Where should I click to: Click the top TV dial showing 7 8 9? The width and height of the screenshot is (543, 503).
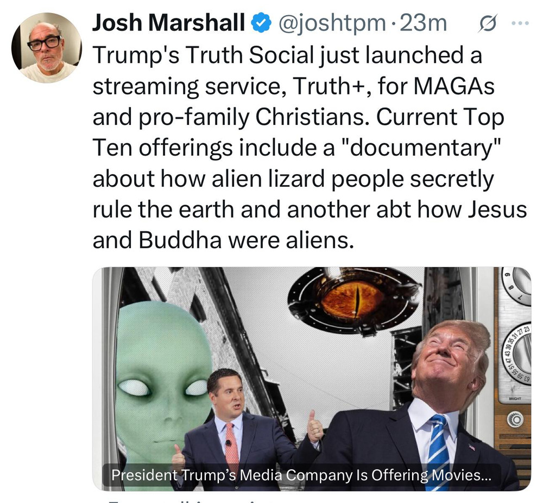click(516, 286)
